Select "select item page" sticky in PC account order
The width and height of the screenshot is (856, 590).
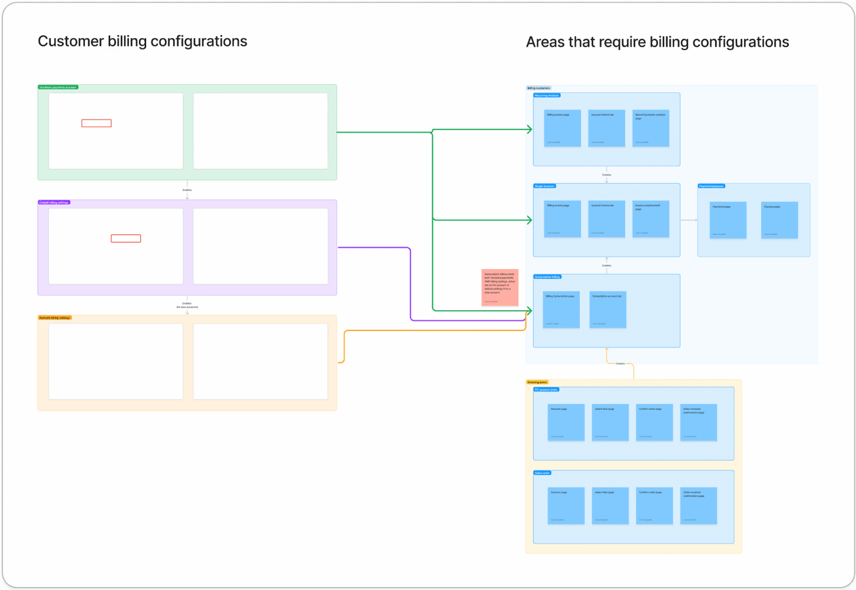pos(610,422)
